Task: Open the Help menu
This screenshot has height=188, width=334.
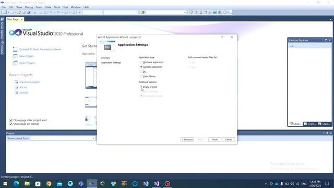Action: coord(86,7)
